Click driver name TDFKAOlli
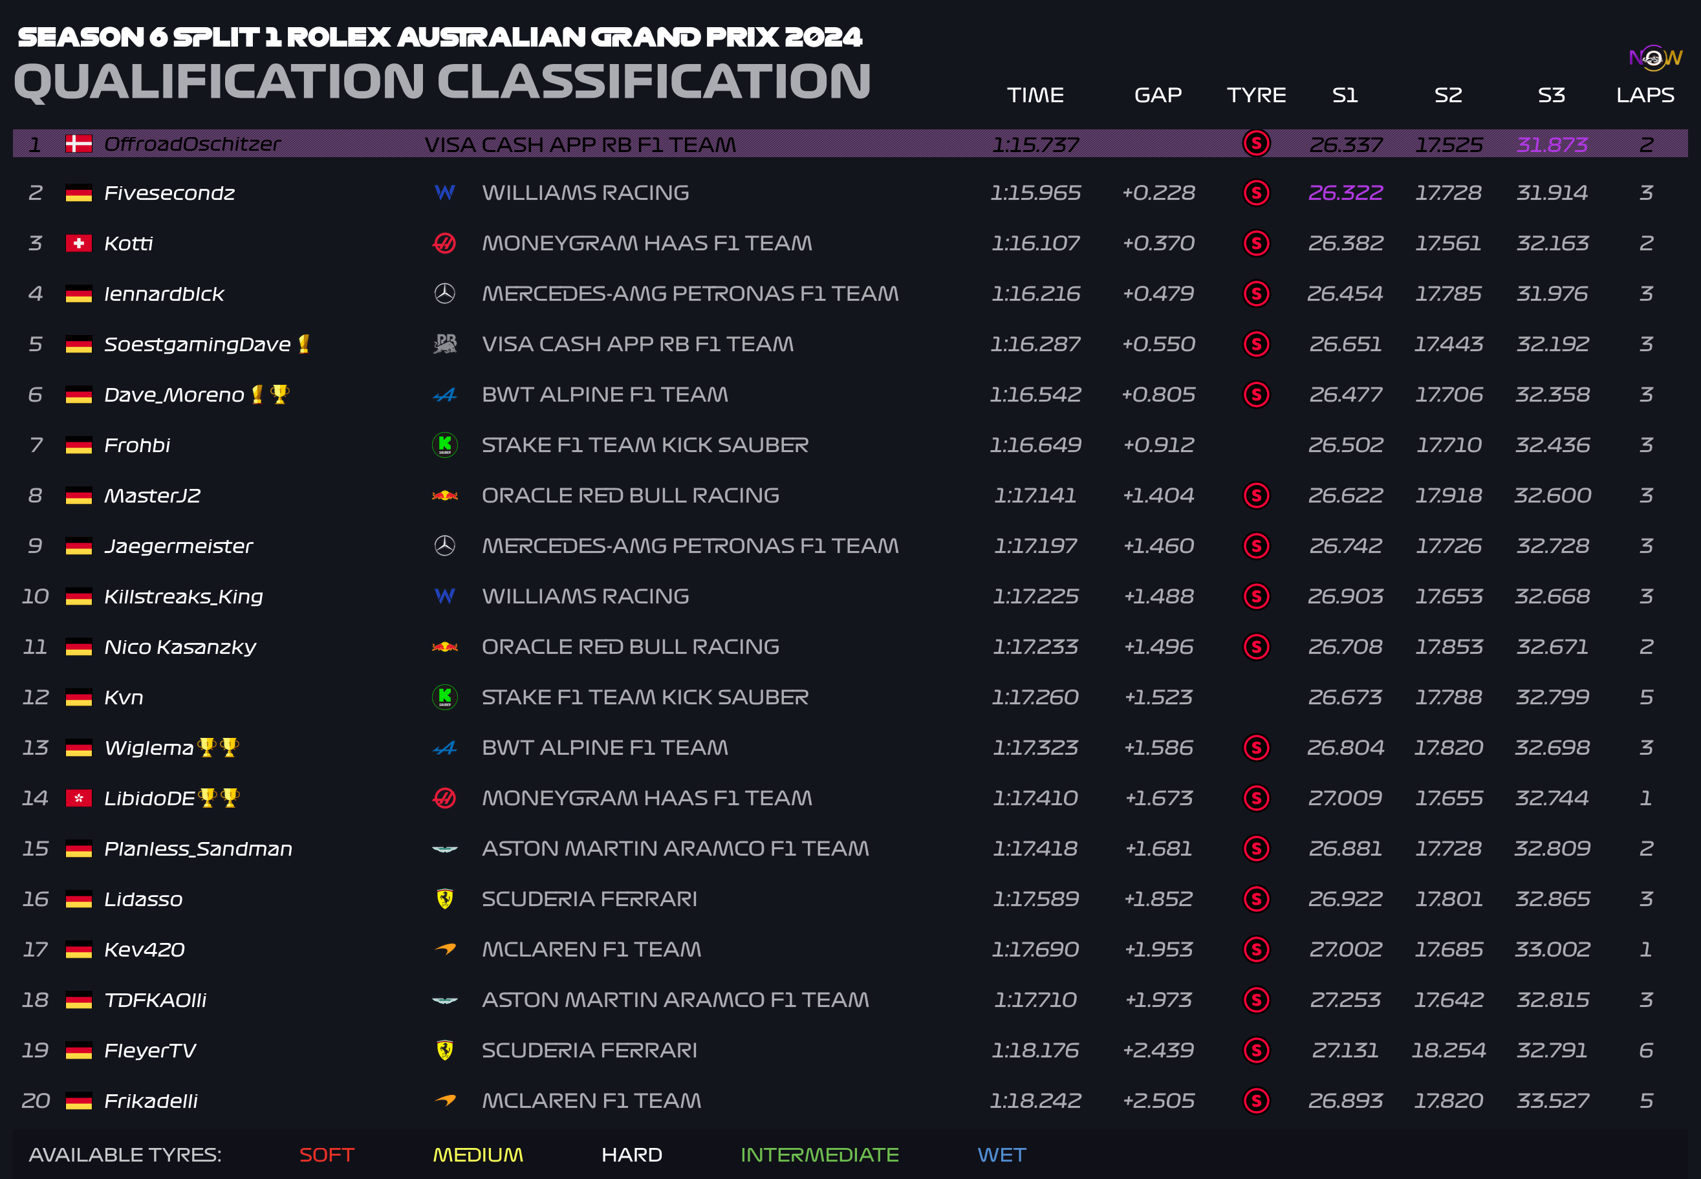 pyautogui.click(x=155, y=1001)
